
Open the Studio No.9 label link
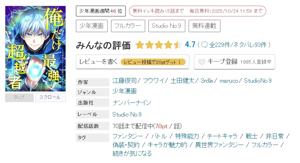(x=127, y=114)
